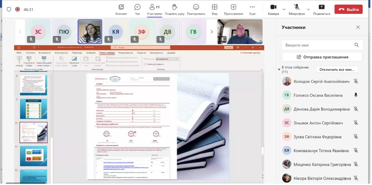372x185 pixels.
Task: Collapse the В этом собрании list
Action: pyautogui.click(x=279, y=69)
